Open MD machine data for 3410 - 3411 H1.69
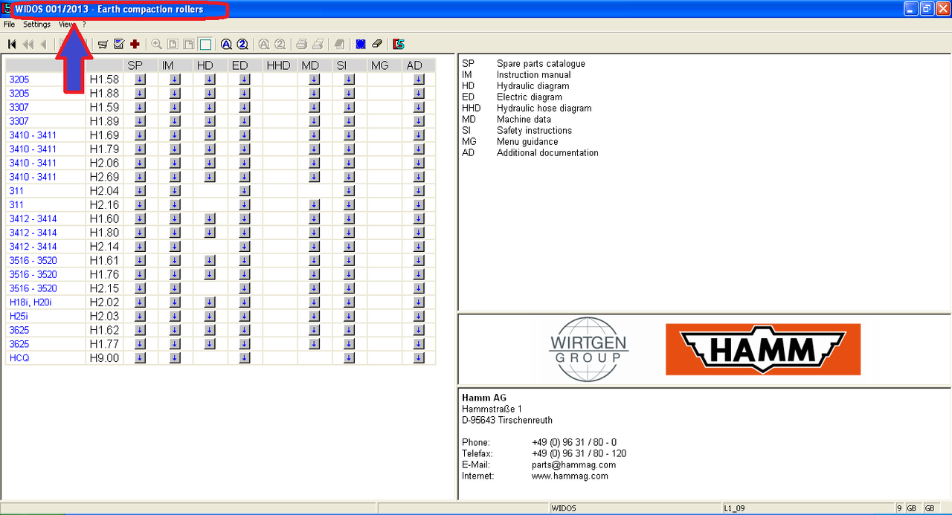 (x=314, y=135)
